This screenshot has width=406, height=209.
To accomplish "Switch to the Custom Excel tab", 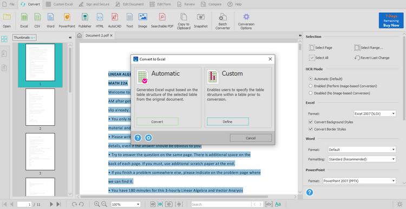I will click(x=60, y=4).
